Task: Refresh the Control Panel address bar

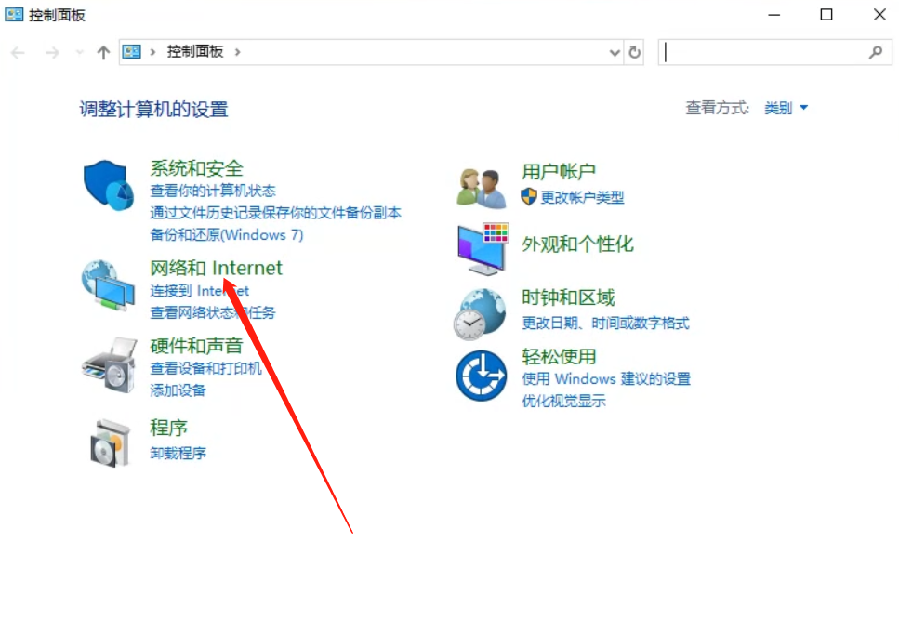Action: [634, 52]
